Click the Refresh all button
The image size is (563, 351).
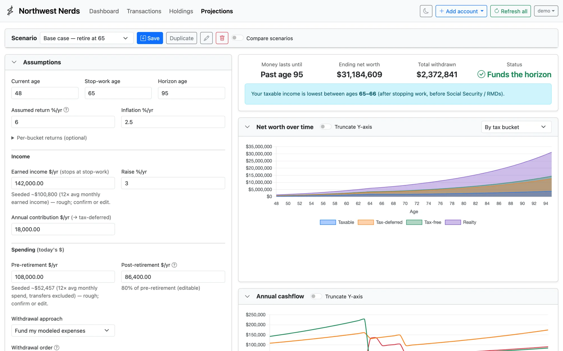coord(510,11)
